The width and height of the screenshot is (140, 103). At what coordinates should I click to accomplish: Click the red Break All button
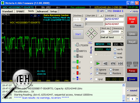point(132,20)
